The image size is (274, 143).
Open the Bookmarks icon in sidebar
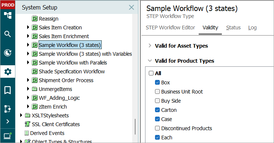(7, 90)
